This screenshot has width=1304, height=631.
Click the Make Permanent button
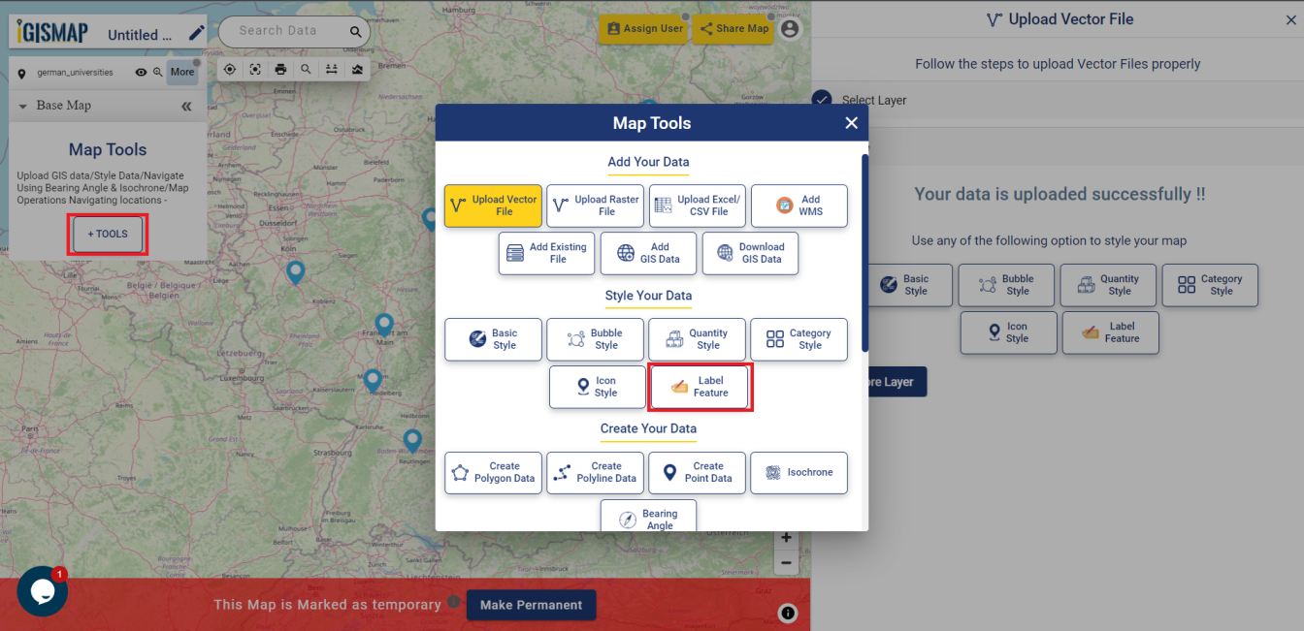coord(532,605)
